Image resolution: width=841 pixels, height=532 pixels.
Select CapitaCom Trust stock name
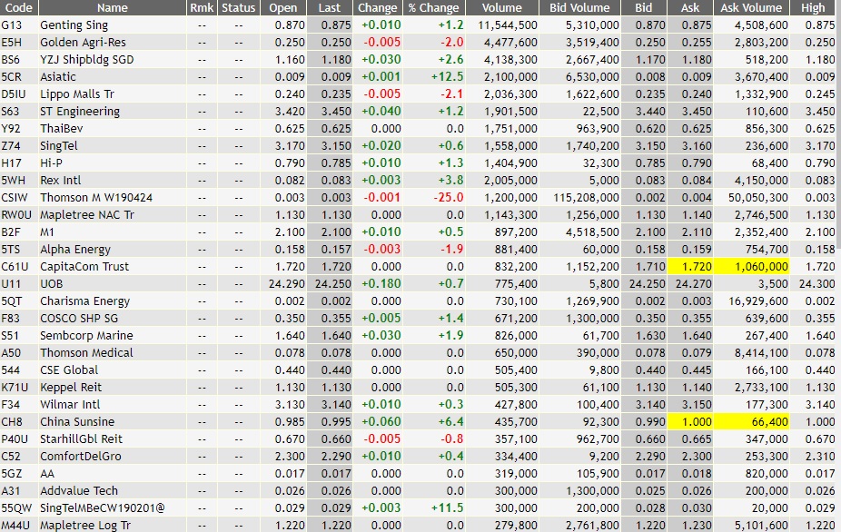point(84,267)
